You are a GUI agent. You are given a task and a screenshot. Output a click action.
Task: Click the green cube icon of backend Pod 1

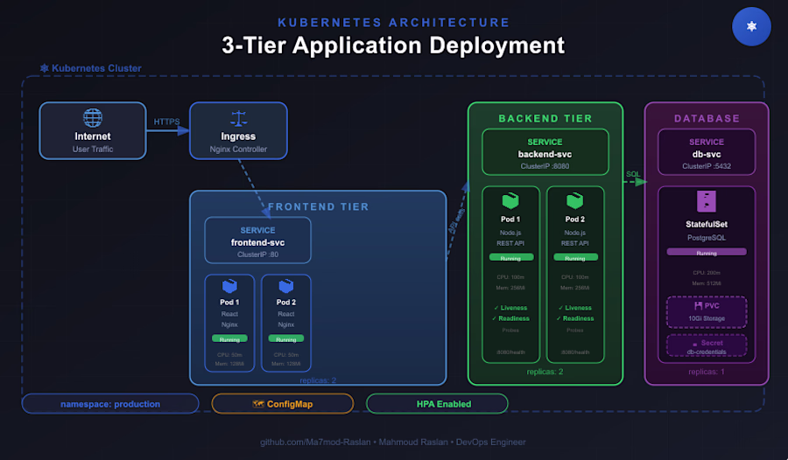click(510, 201)
